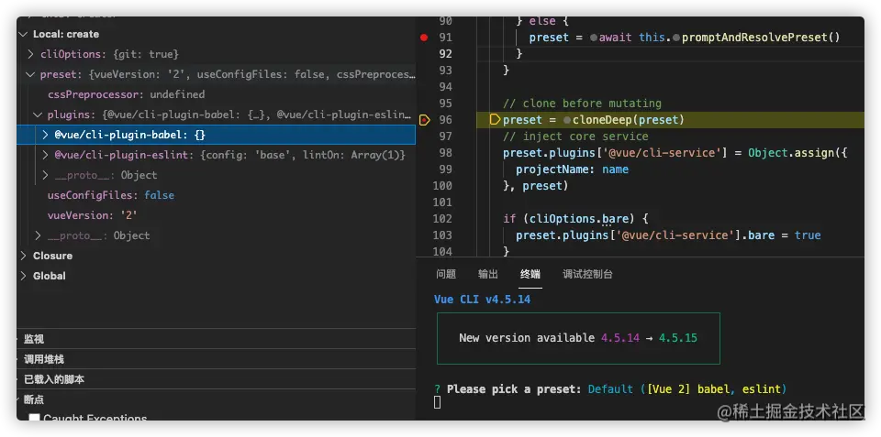This screenshot has height=437, width=881.
Task: Switch to the 问题 tab
Action: tap(446, 274)
